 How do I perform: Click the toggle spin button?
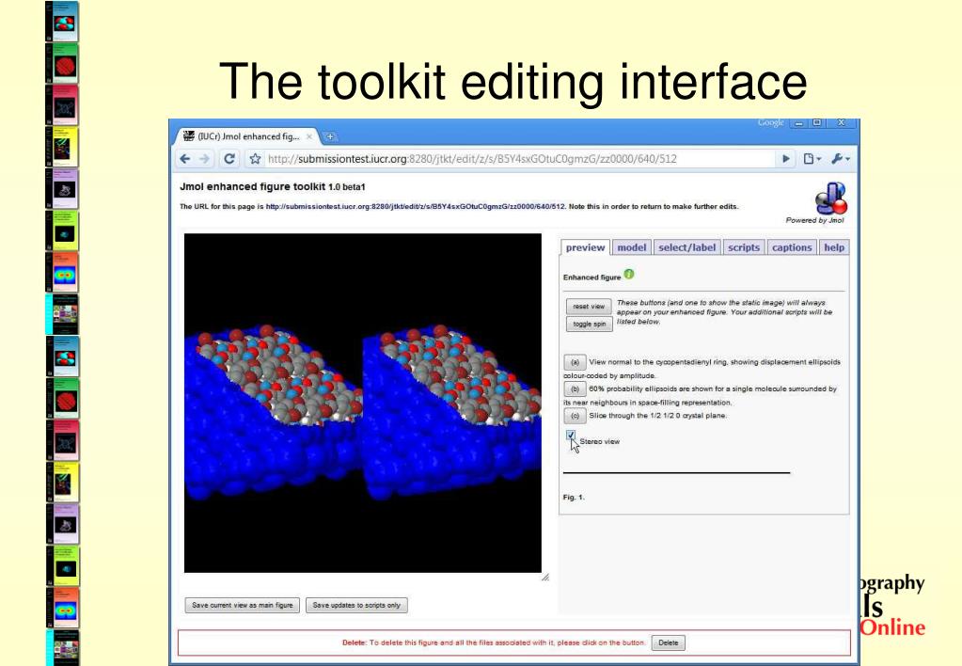pyautogui.click(x=589, y=325)
